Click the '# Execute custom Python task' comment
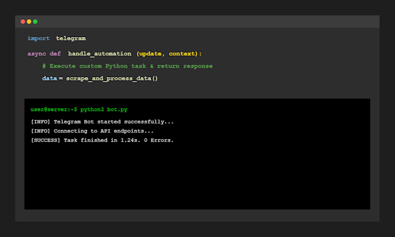 (94, 66)
